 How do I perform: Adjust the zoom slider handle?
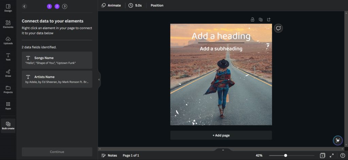pyautogui.click(x=285, y=155)
